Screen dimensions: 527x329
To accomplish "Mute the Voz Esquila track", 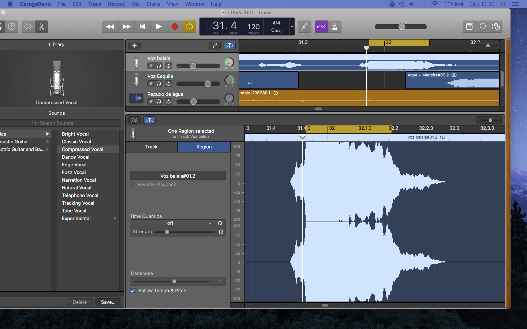I will click(151, 84).
